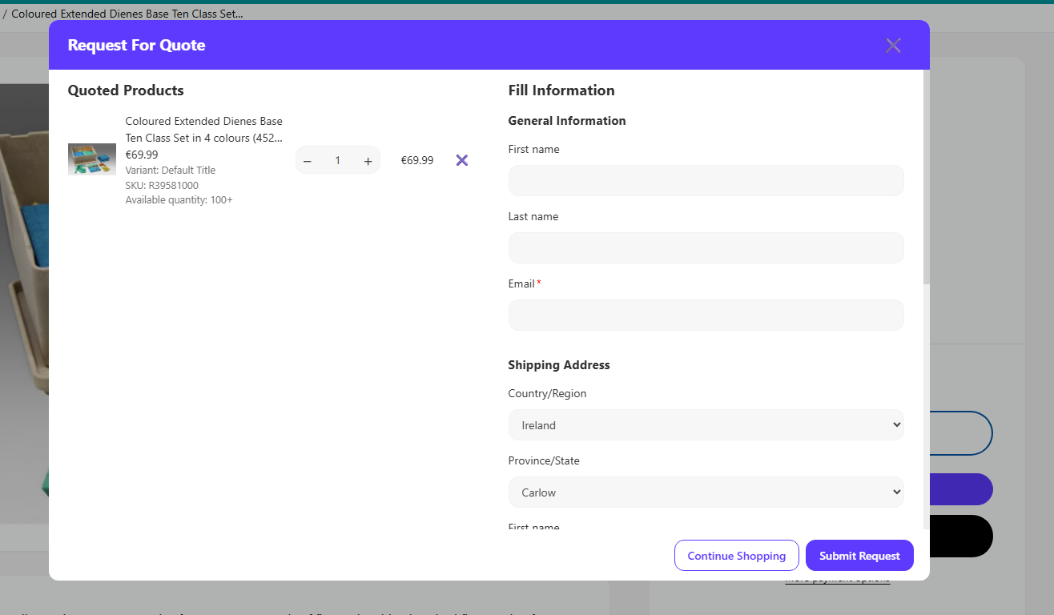Submit the quote with Submit Request
The image size is (1054, 615).
click(x=859, y=556)
